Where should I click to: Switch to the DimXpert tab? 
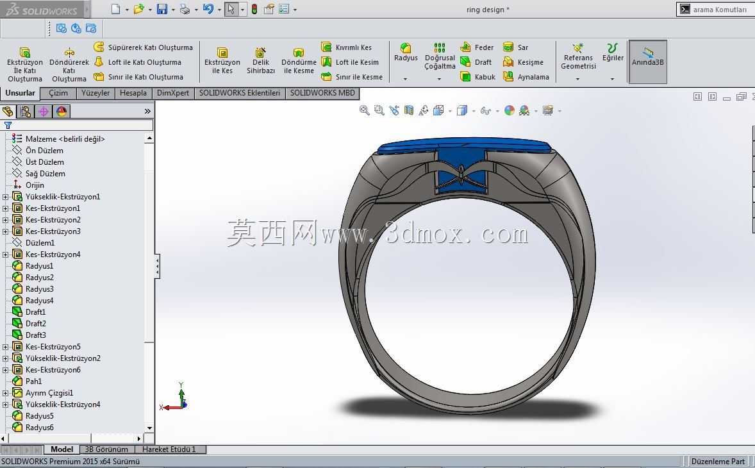coord(173,93)
